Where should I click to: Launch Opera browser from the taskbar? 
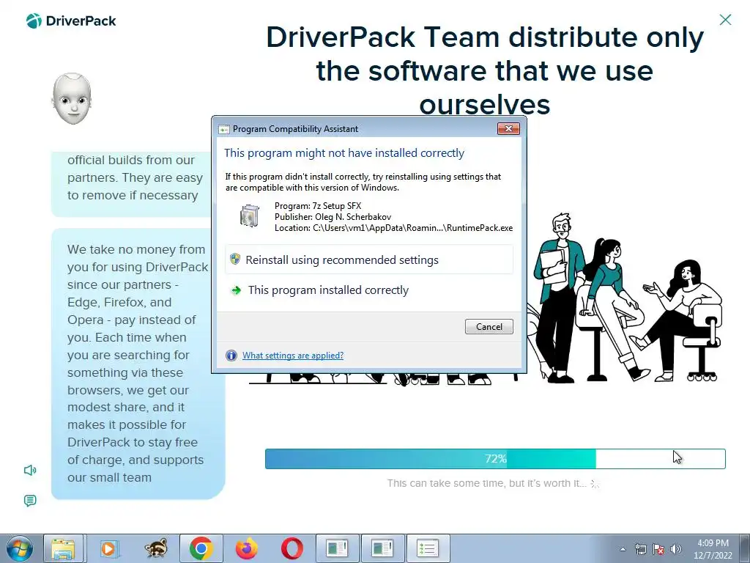[292, 548]
